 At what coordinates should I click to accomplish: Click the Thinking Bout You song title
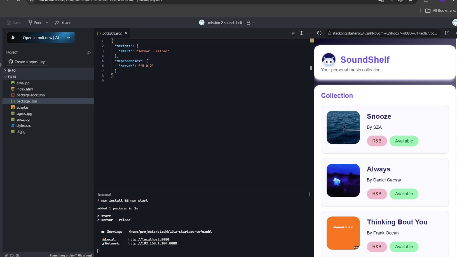tap(397, 222)
